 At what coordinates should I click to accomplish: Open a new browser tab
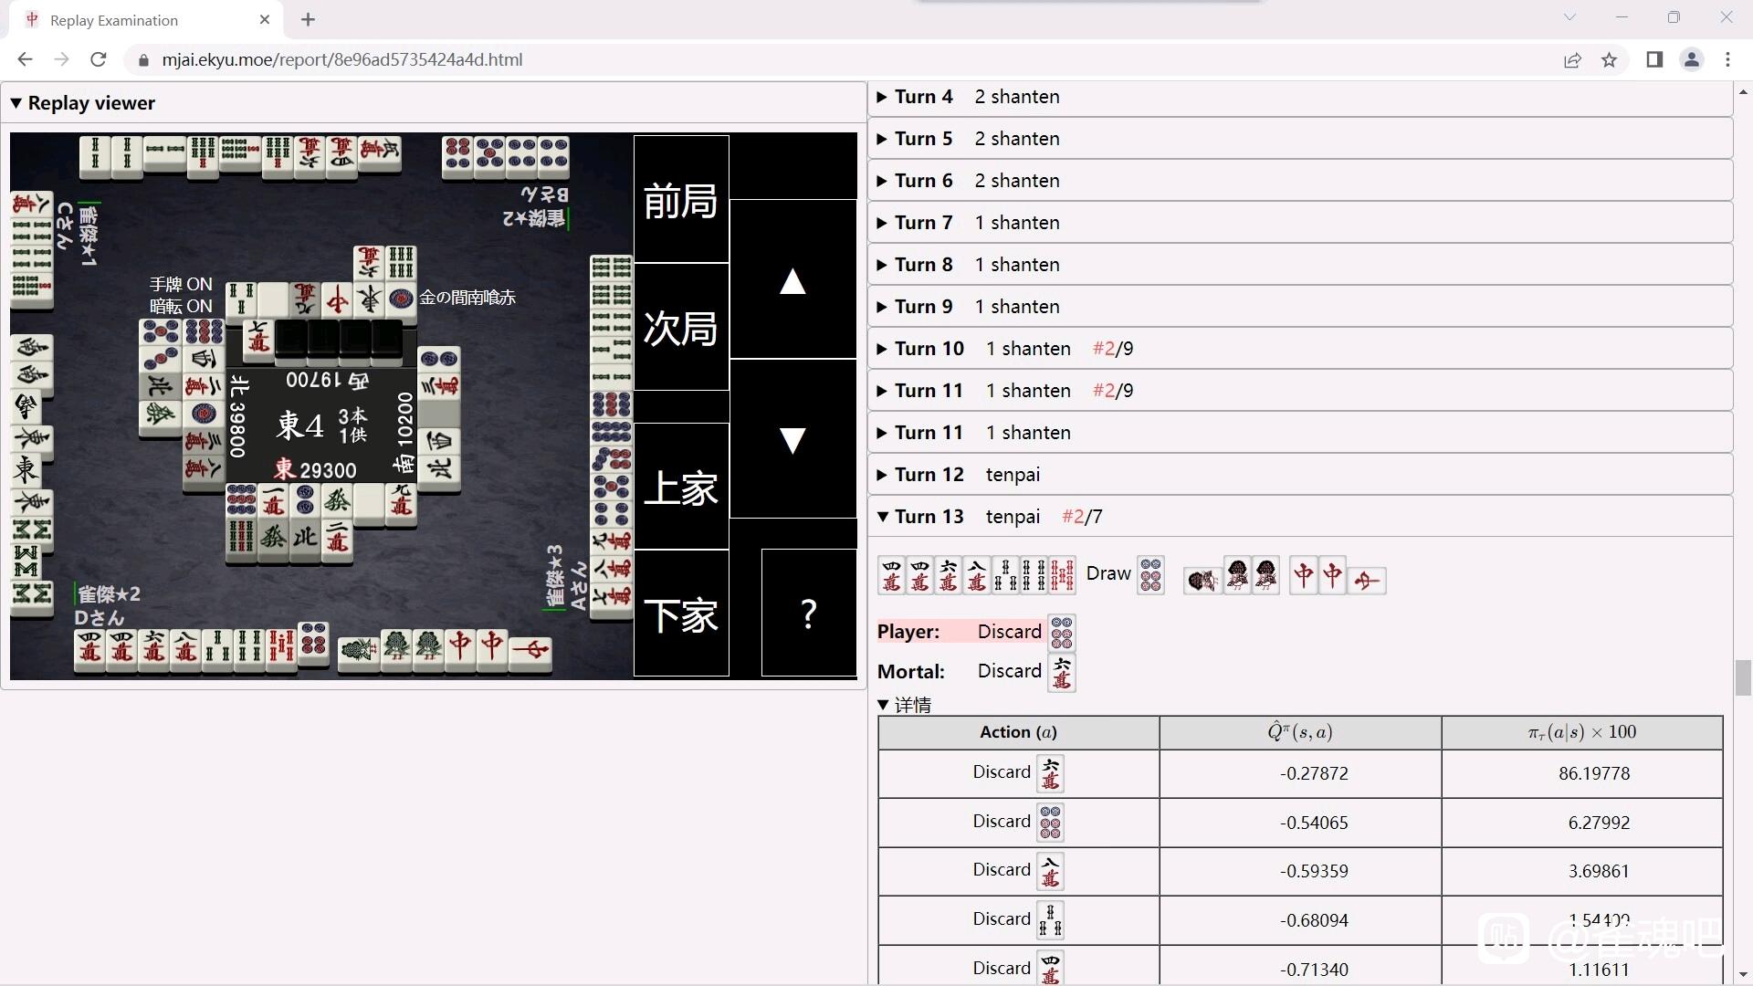click(308, 19)
